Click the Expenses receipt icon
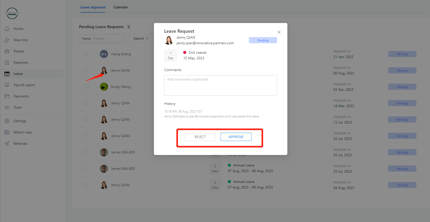The image size is (430, 222). tap(7, 62)
